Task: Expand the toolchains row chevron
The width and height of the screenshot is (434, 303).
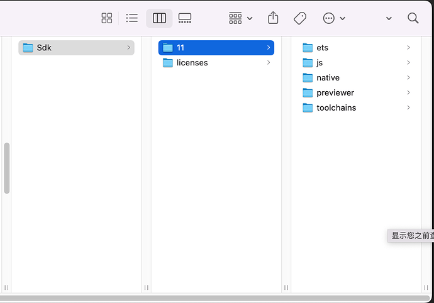Action: tap(409, 107)
